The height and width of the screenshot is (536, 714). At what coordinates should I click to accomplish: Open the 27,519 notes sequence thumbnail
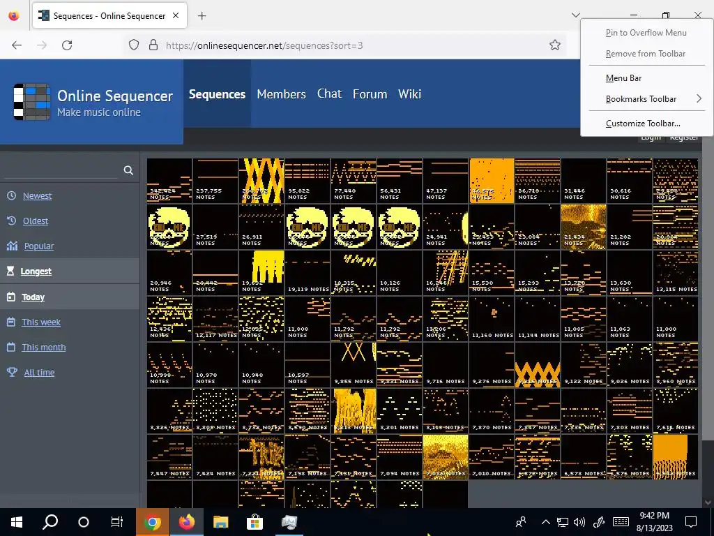pos(215,227)
